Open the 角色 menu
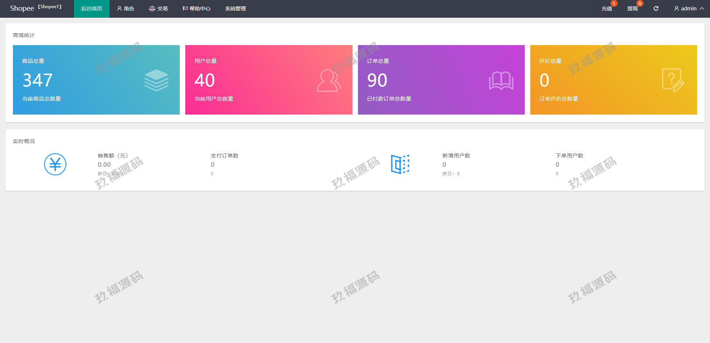Screen dimensions: 710x343 click(x=126, y=9)
